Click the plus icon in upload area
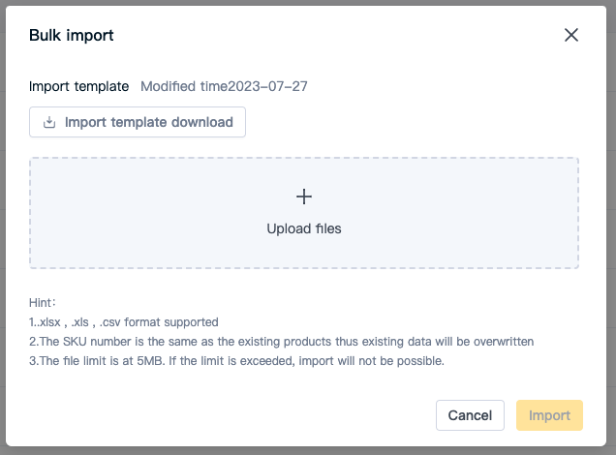This screenshot has width=616, height=455. pos(304,197)
